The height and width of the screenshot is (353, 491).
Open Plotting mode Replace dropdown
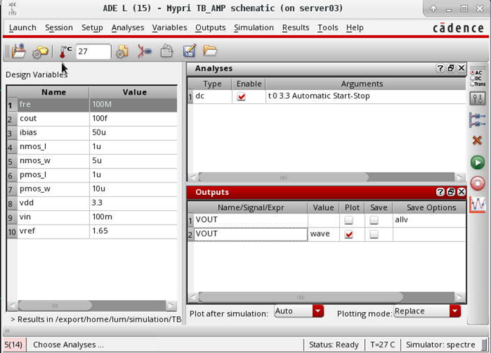click(x=427, y=311)
